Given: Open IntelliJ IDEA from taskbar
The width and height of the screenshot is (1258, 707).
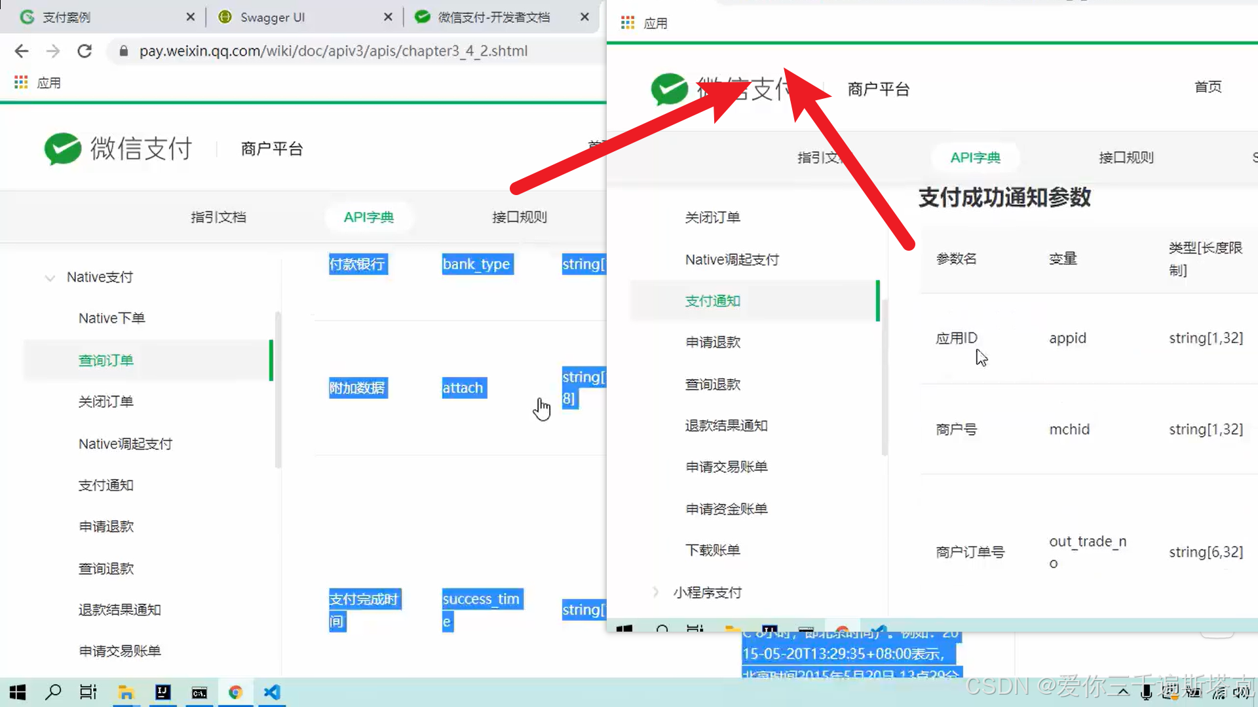Looking at the screenshot, I should pos(162,692).
